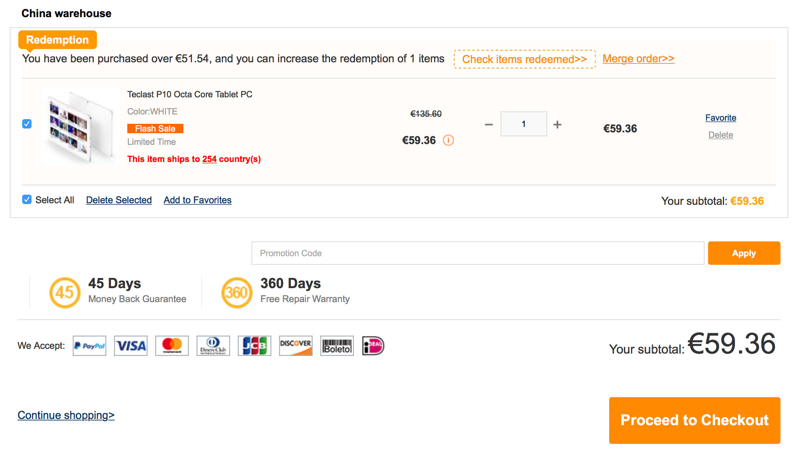This screenshot has width=812, height=454.
Task: Open the Teclast P10 tablet thumbnail
Action: click(x=81, y=127)
